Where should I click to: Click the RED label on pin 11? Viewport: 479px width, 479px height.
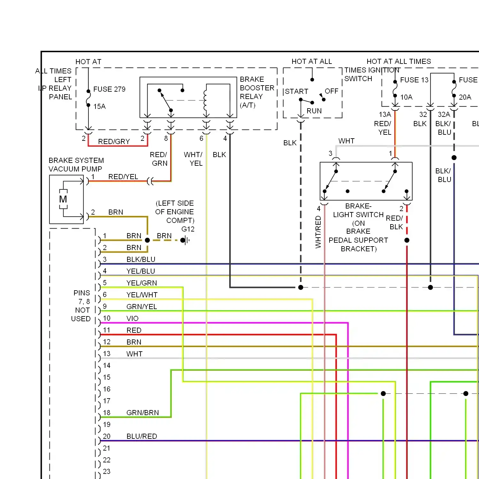click(x=134, y=330)
